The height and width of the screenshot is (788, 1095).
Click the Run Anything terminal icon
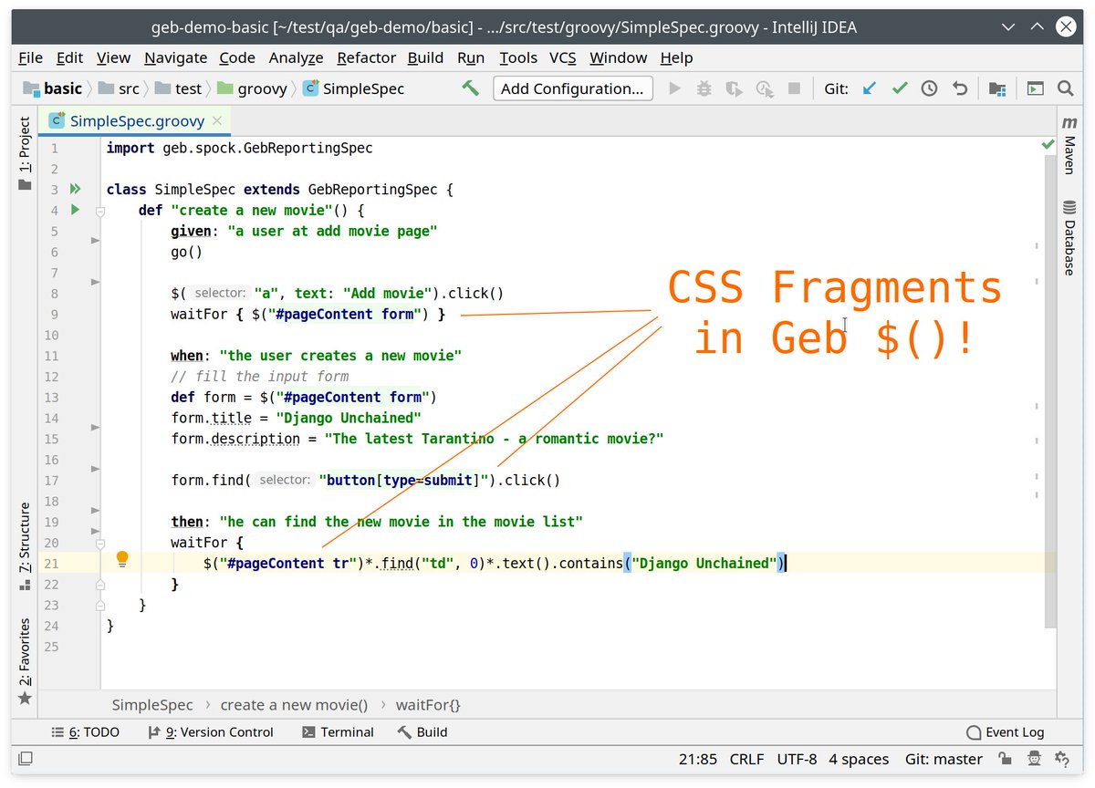click(x=1035, y=88)
